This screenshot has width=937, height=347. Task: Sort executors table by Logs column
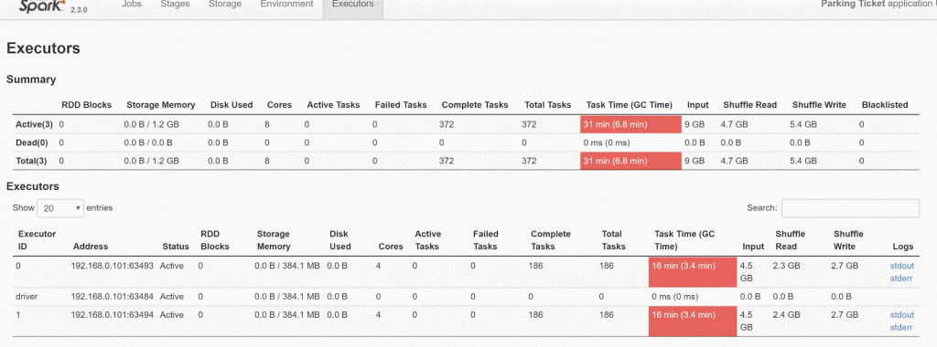(x=902, y=247)
